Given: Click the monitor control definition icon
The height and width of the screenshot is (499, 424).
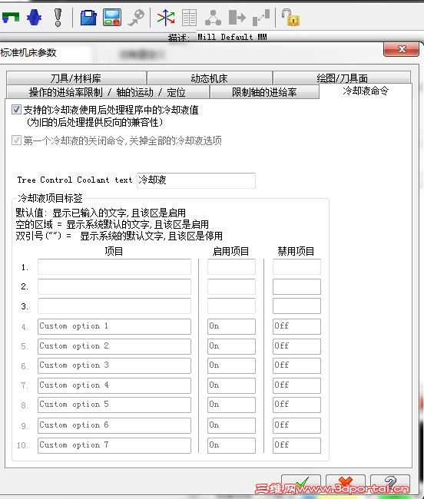Looking at the screenshot, I should 112,17.
